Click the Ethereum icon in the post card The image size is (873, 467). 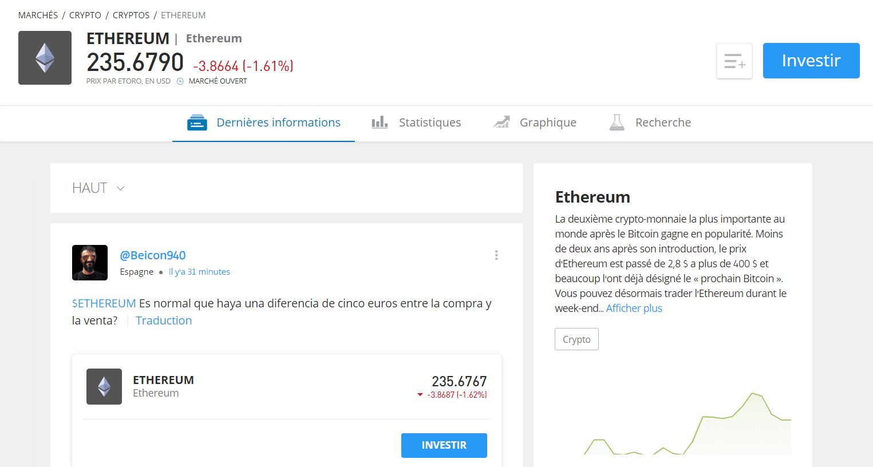tap(104, 386)
